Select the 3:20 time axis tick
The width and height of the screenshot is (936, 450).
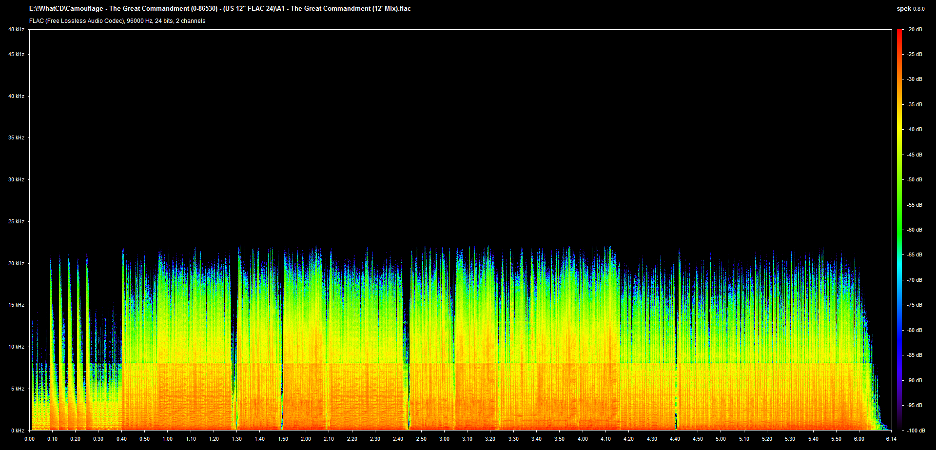490,439
